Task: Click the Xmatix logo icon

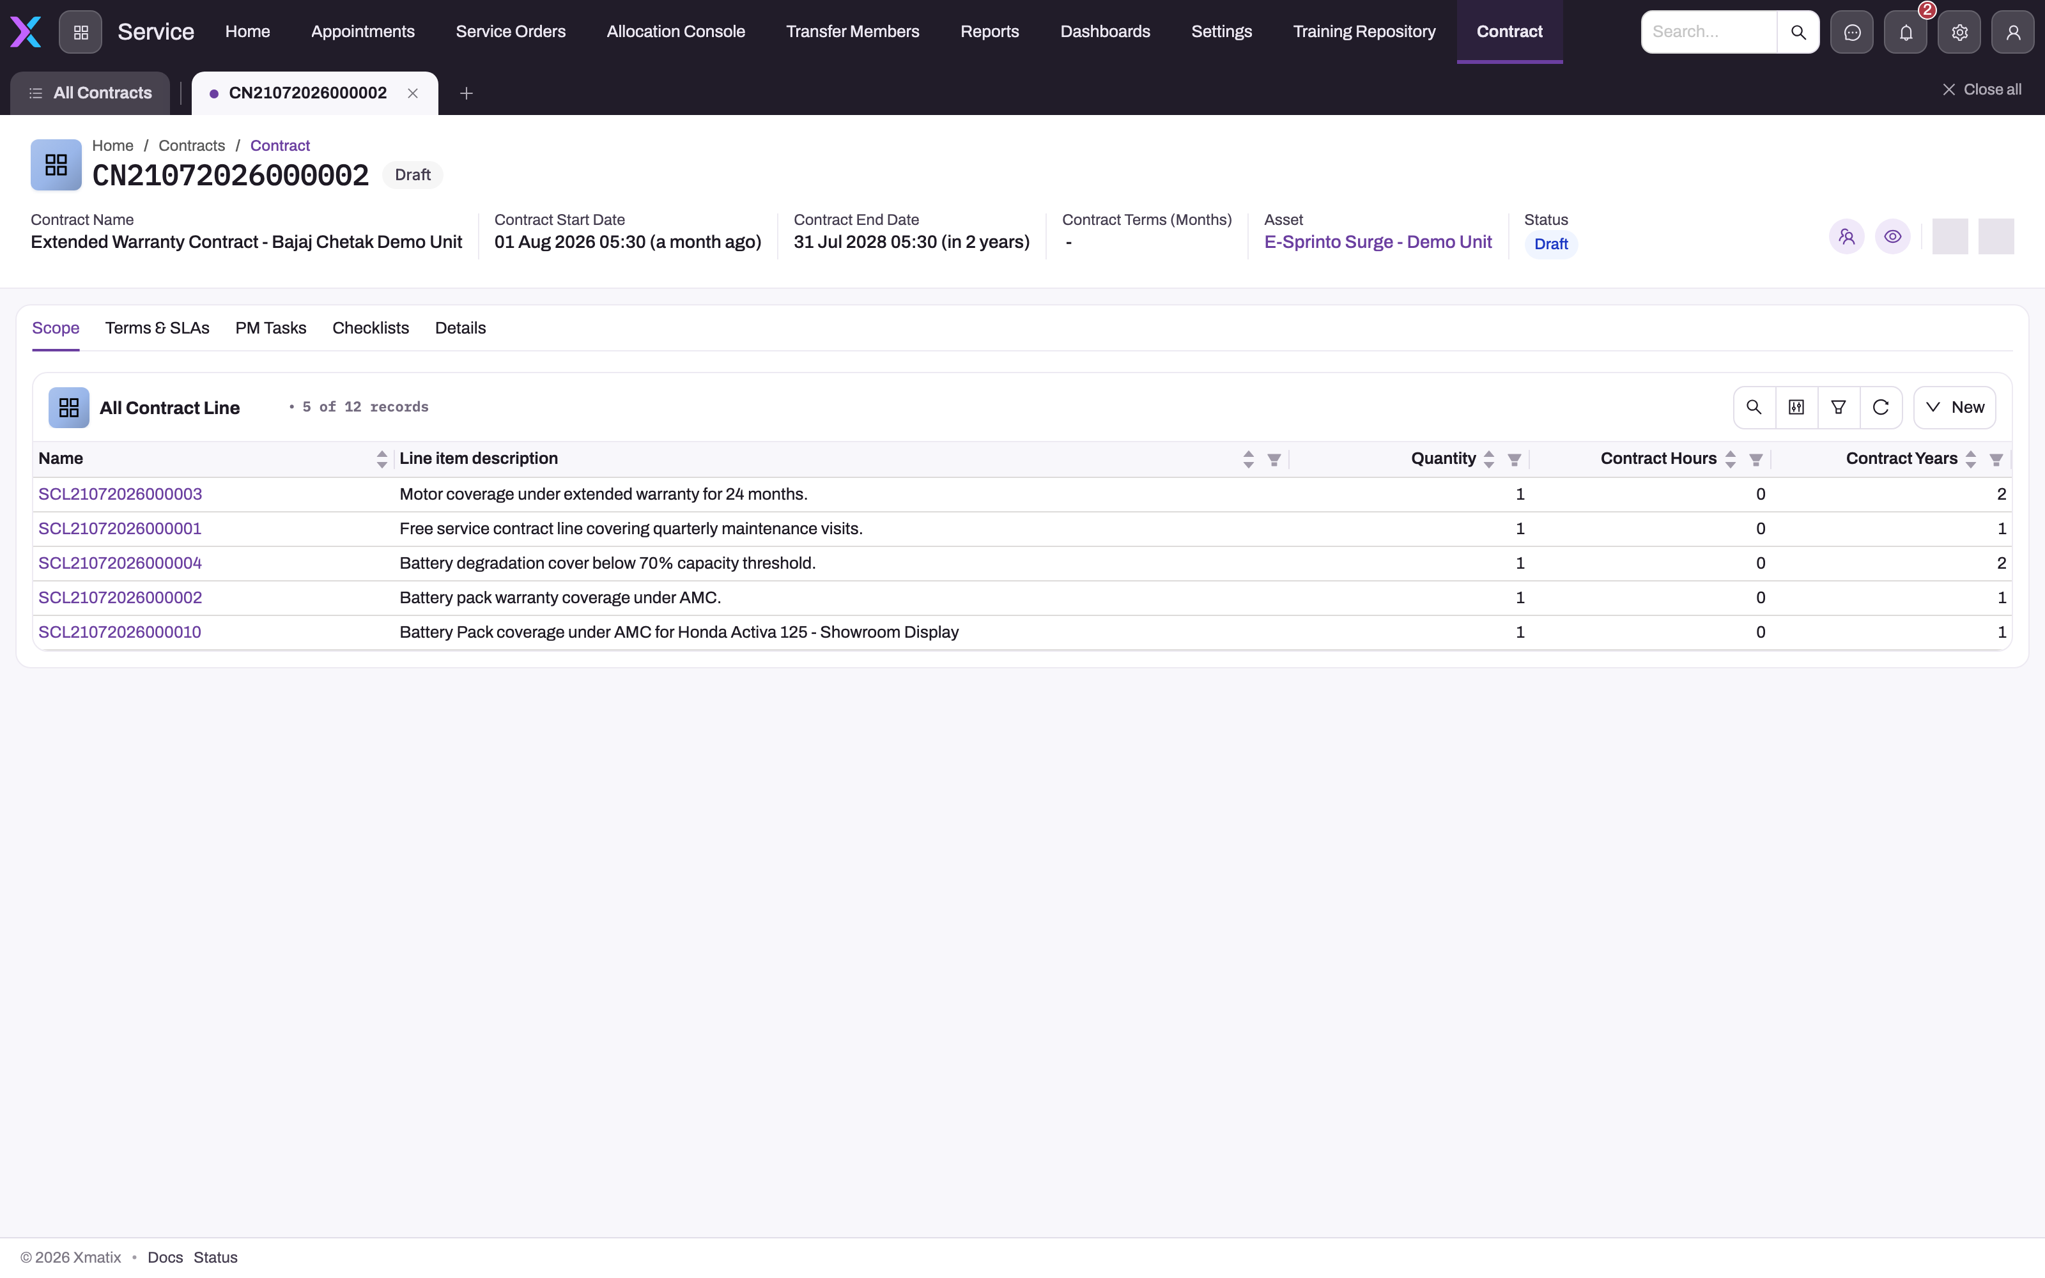Action: point(26,32)
